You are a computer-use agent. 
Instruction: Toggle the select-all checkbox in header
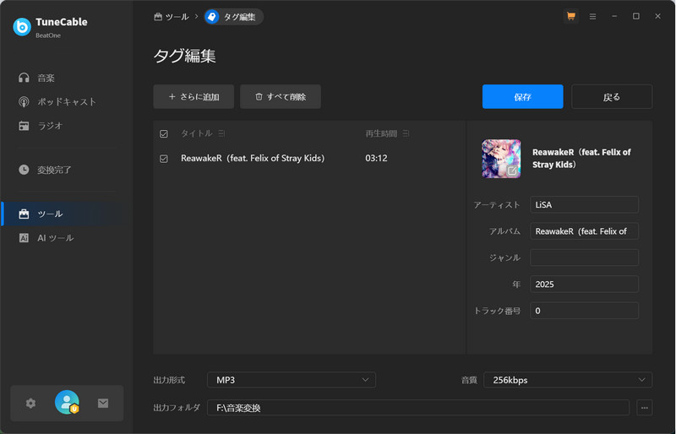164,133
